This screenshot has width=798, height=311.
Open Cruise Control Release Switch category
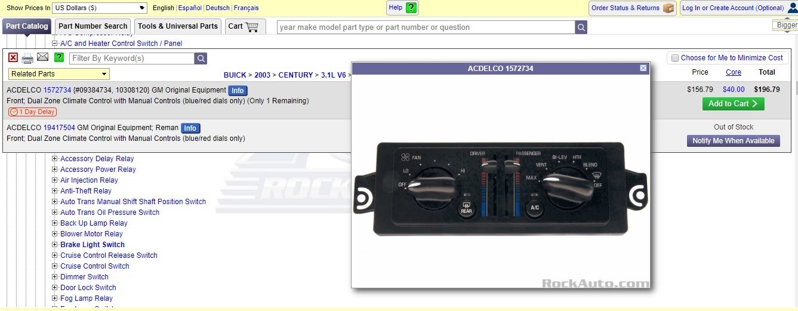point(109,255)
